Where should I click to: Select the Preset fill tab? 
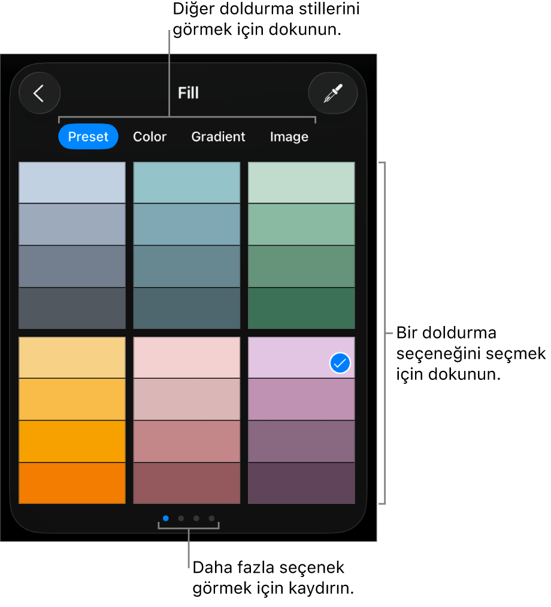(x=88, y=137)
